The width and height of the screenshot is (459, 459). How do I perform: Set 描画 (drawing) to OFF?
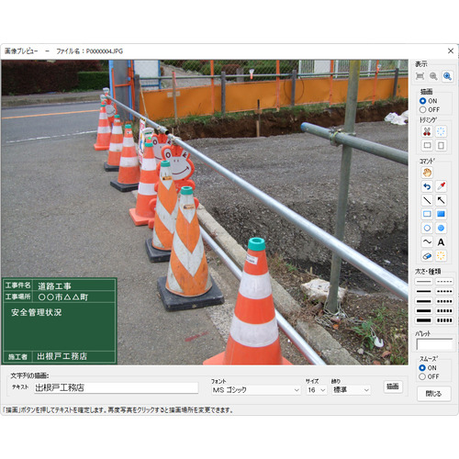tap(423, 109)
